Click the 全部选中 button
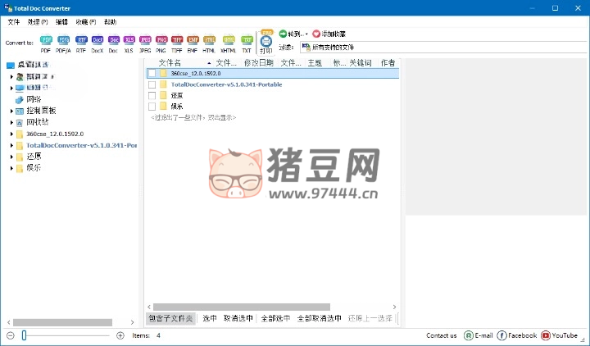590x346 pixels. pyautogui.click(x=275, y=318)
